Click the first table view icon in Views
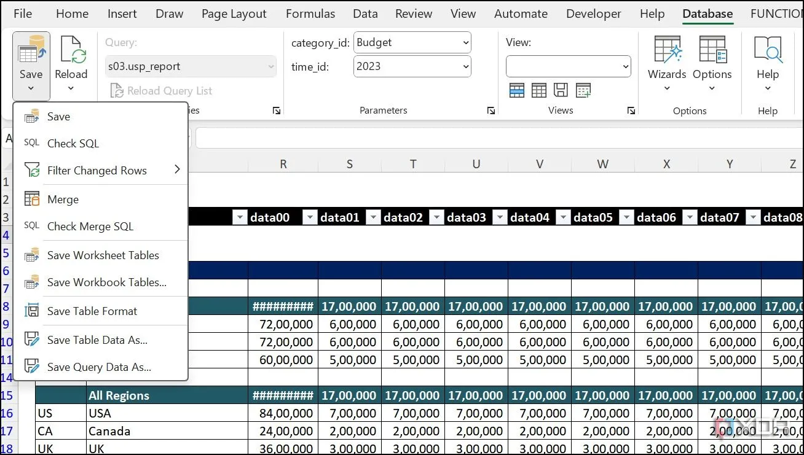This screenshot has width=804, height=455. (517, 91)
